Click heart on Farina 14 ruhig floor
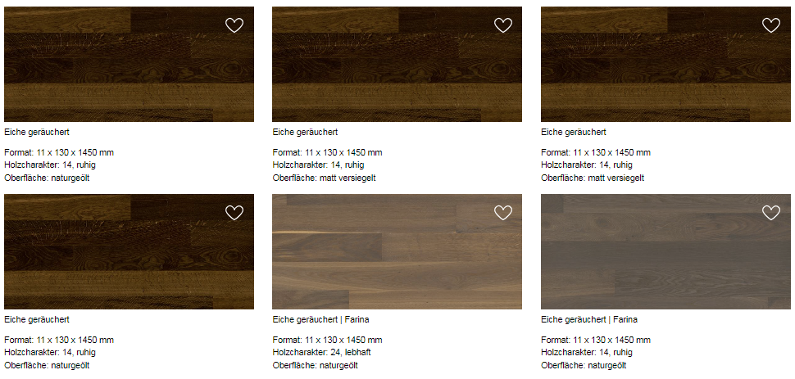Screen dimensions: 795x379 click(x=771, y=213)
